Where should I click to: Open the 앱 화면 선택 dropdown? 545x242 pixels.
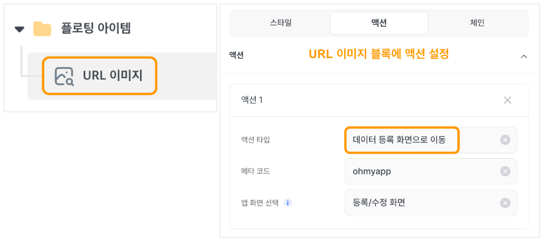(x=431, y=203)
